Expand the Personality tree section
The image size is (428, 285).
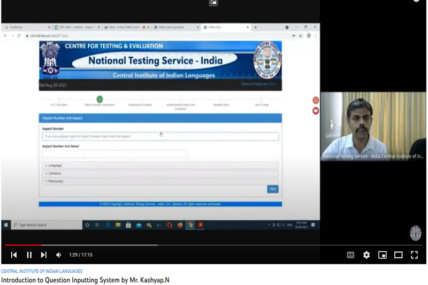[x=160, y=181]
